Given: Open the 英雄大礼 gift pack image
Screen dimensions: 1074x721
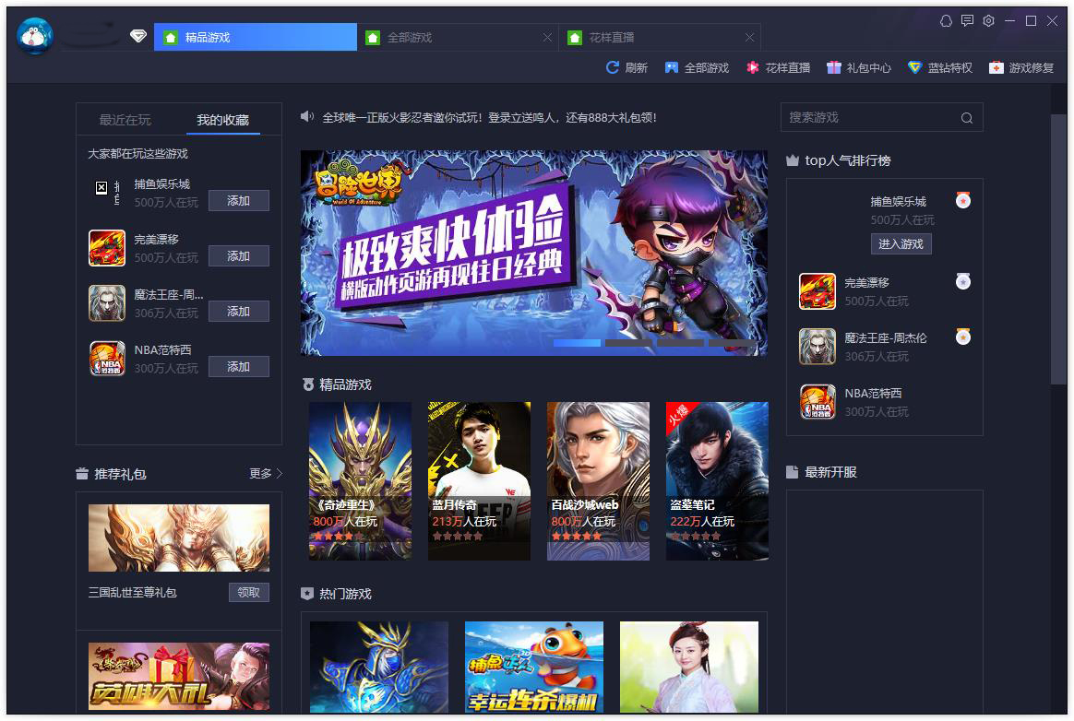Looking at the screenshot, I should point(179,676).
